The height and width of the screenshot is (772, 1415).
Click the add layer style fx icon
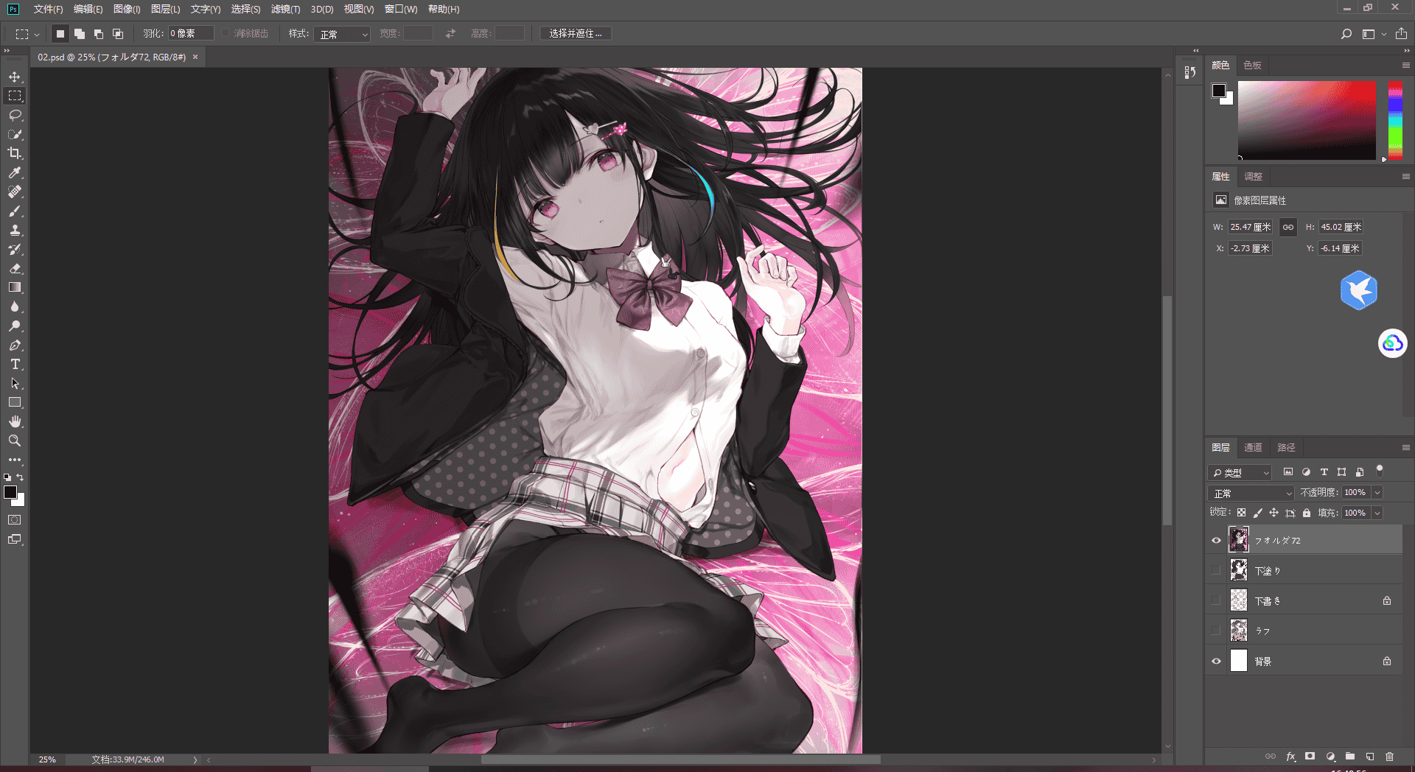click(x=1290, y=756)
